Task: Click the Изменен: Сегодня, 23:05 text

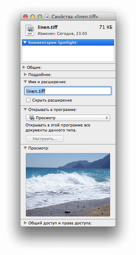Action: tap(62, 33)
